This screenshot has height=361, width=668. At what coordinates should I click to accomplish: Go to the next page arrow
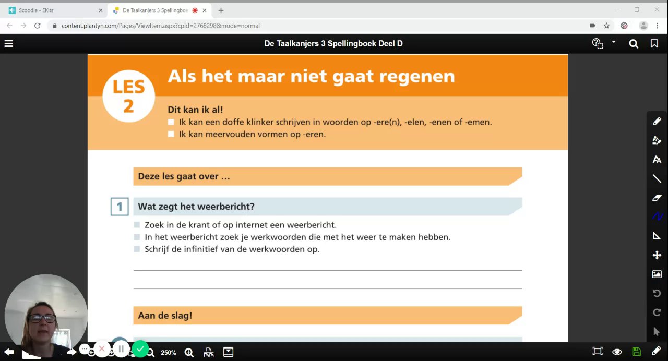71,352
